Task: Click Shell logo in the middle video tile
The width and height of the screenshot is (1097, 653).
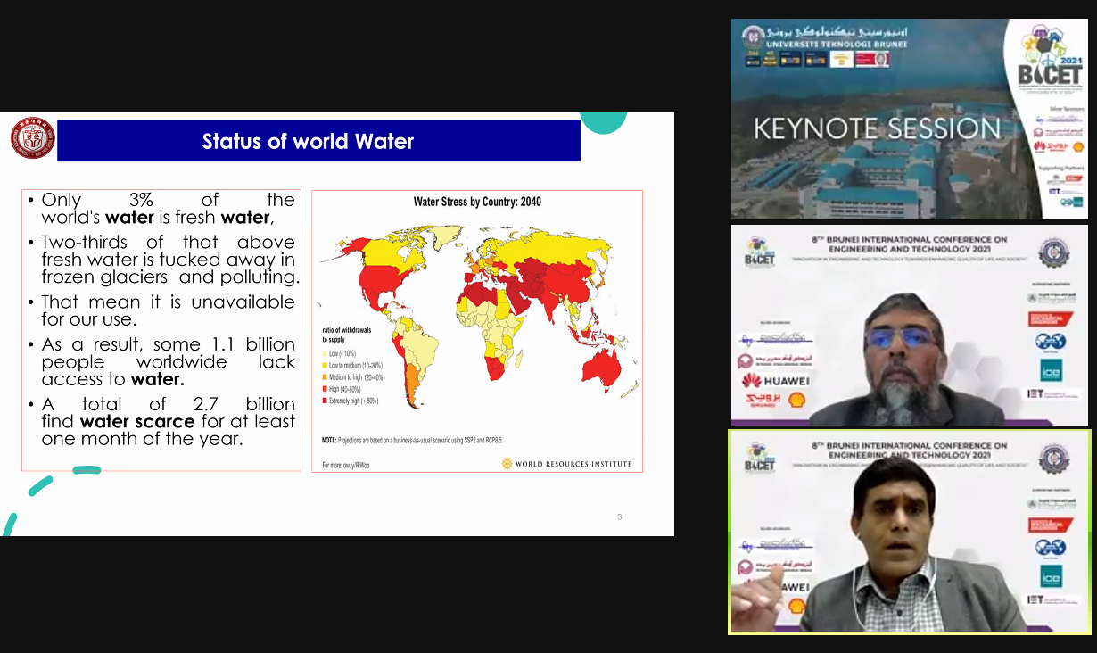Action: coord(796,400)
